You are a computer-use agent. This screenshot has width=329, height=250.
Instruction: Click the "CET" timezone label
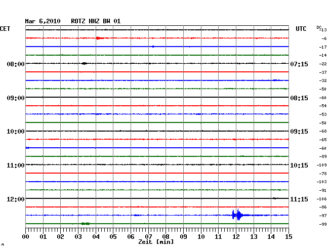(x=5, y=29)
